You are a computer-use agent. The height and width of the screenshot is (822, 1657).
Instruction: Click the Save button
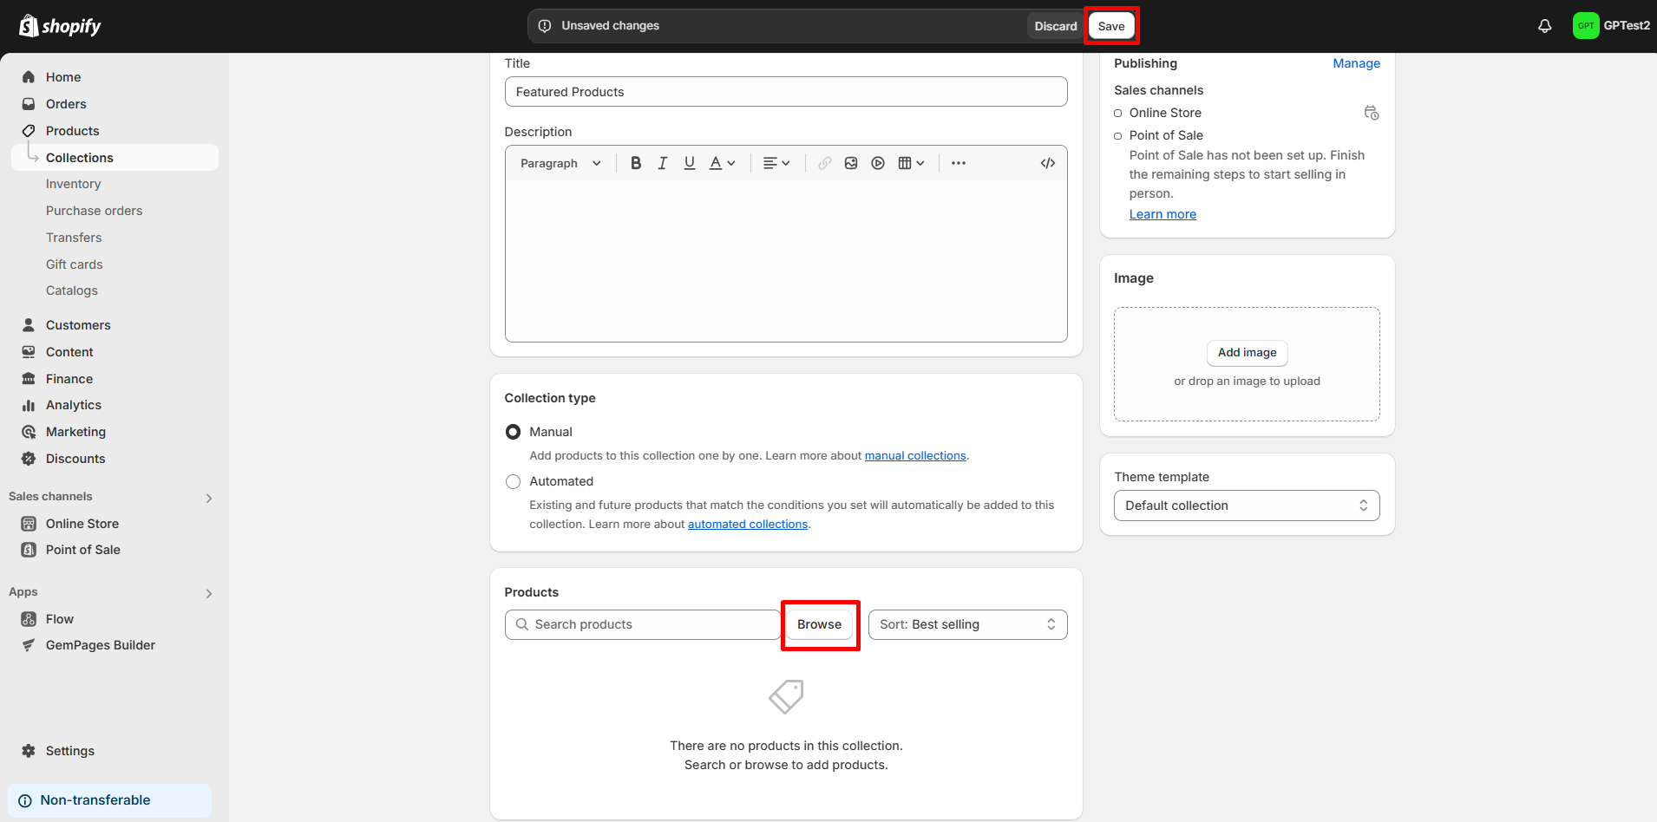click(1111, 26)
